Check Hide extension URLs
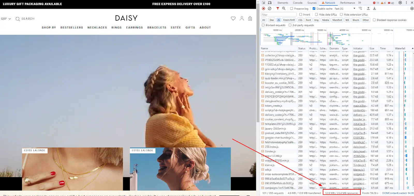 click(341, 14)
